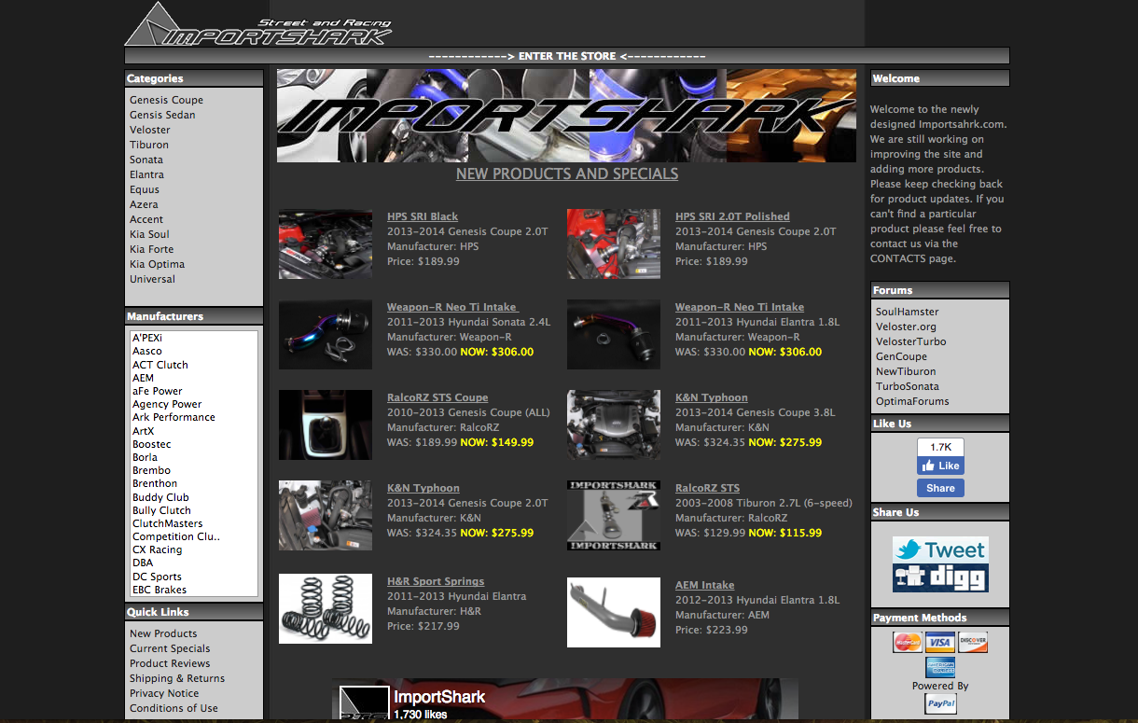Open the HPS SRI Black product link

423,216
